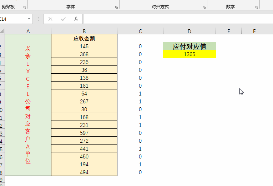Open the font (字体) dialog launcher
The image size is (273, 186).
click(116, 7)
